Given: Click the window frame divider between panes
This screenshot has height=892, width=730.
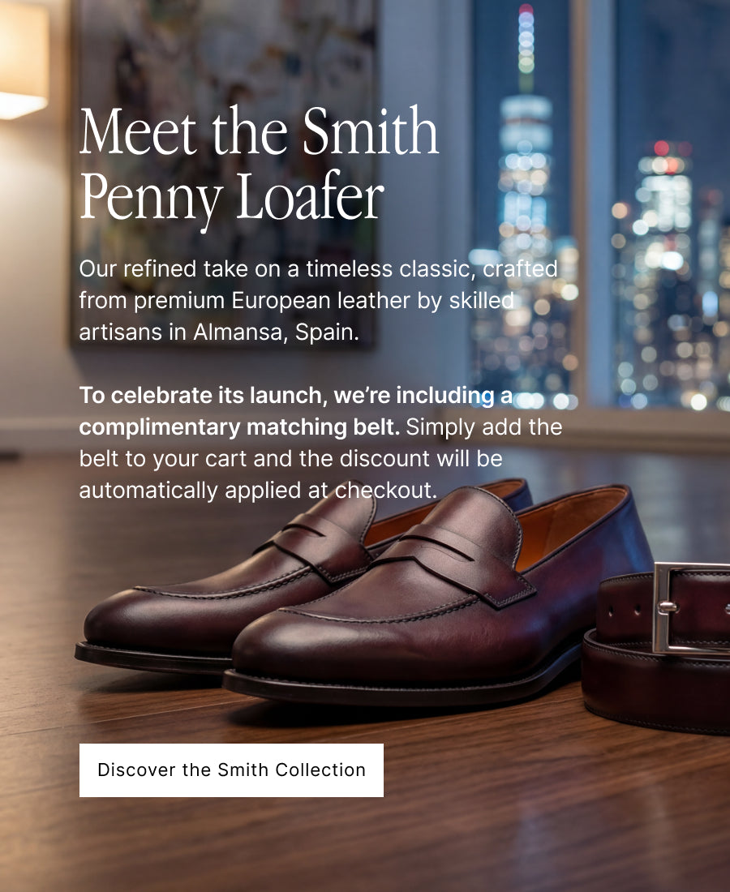Looking at the screenshot, I should pos(592,203).
